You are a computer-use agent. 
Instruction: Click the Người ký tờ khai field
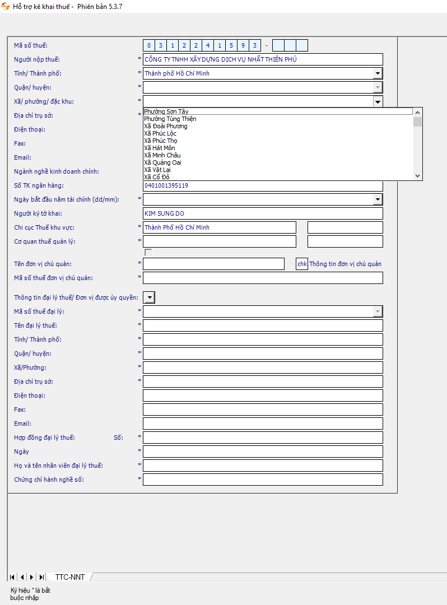coord(263,213)
